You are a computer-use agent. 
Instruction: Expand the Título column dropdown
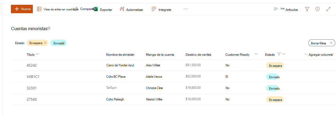[37, 54]
